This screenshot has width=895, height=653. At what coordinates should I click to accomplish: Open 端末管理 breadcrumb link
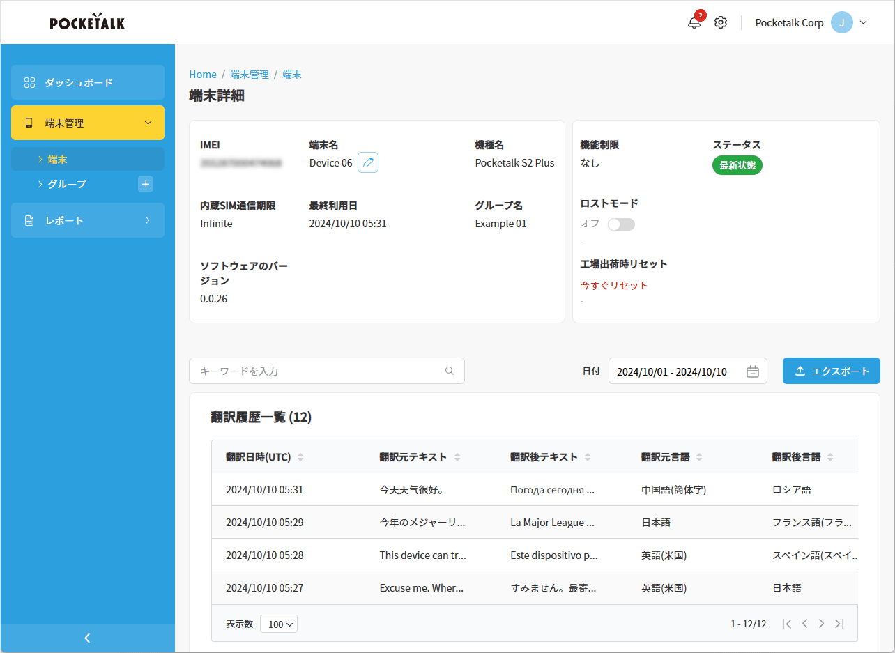point(250,75)
